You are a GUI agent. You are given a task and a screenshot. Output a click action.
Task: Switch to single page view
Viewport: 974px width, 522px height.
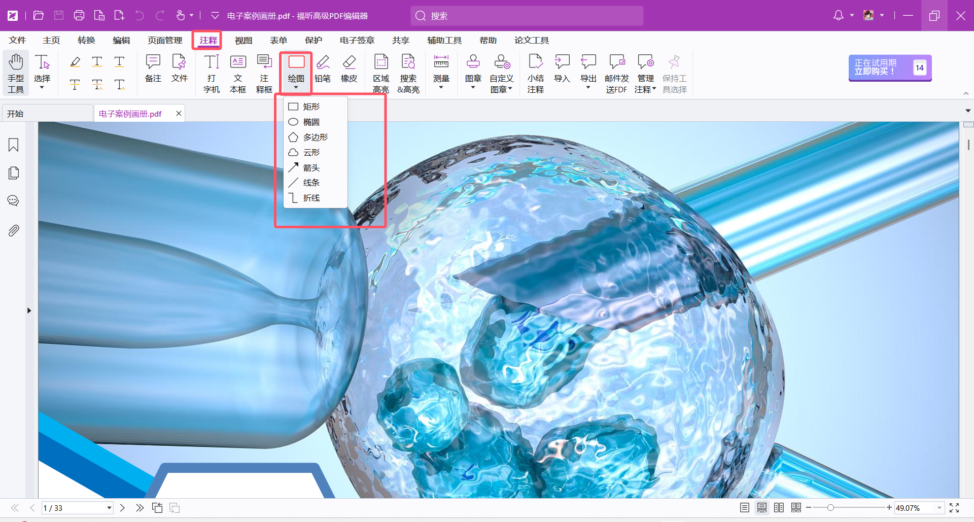[745, 508]
